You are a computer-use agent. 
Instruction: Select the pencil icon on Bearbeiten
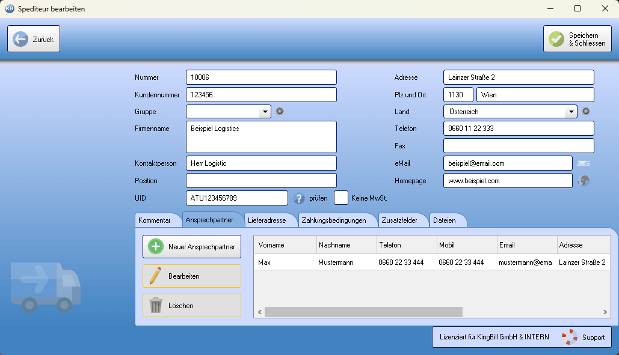[x=156, y=276]
